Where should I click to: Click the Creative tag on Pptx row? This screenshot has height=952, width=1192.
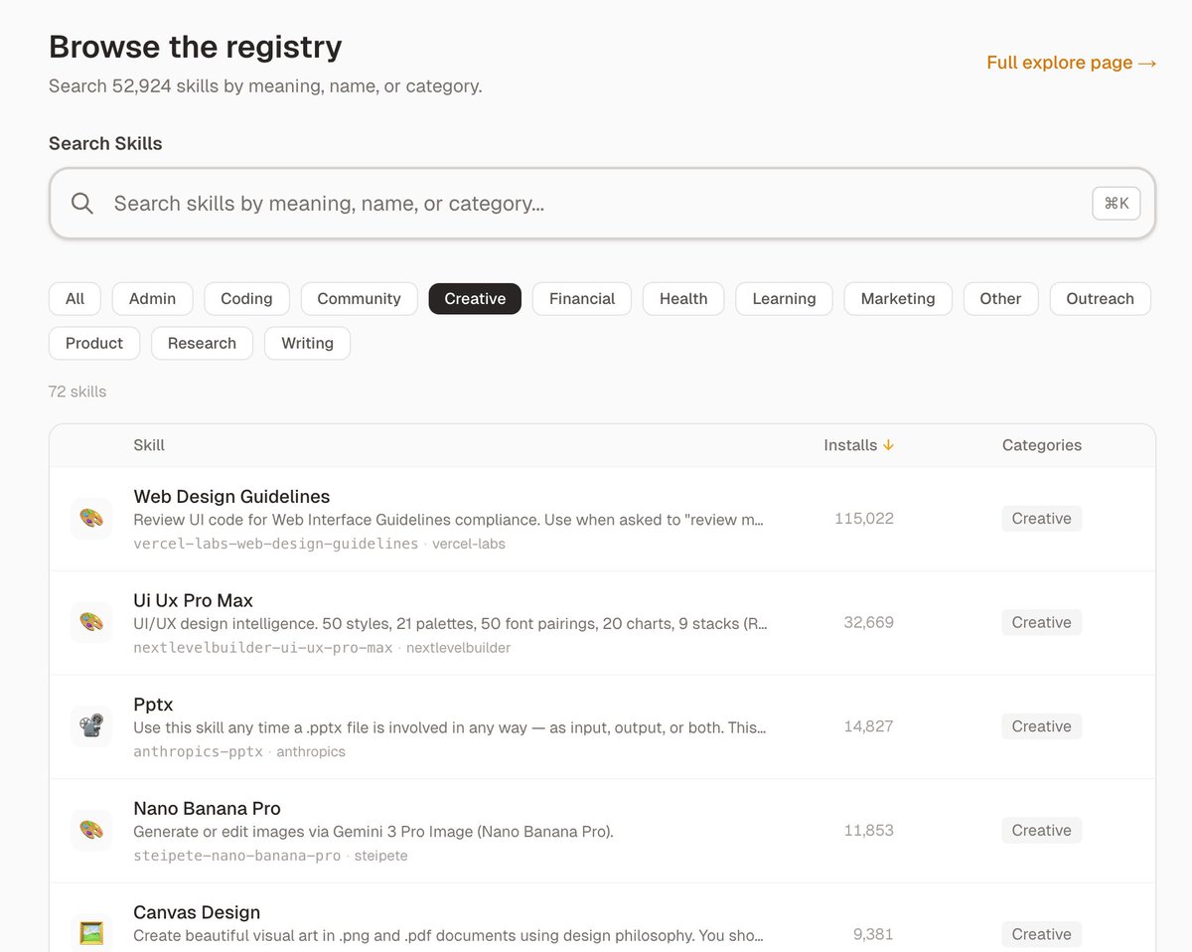(x=1041, y=726)
